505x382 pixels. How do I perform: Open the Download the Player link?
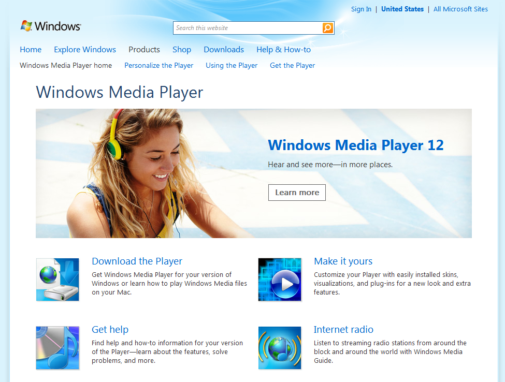137,261
